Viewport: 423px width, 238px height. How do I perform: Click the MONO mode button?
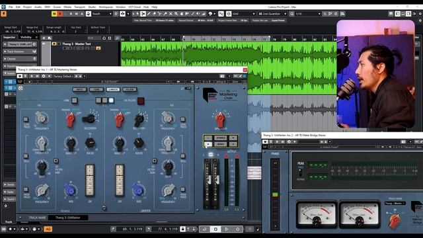(x=221, y=144)
